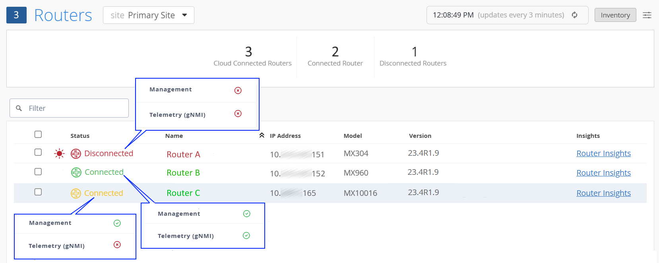
Task: Open Router Insights link for Router A
Action: coord(603,153)
